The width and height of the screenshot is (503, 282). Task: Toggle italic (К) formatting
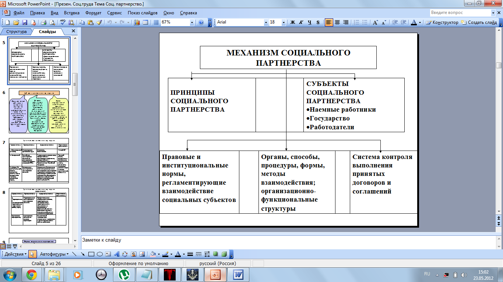coord(301,22)
